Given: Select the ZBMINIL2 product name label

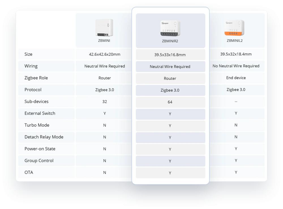Looking at the screenshot, I should click(235, 41).
